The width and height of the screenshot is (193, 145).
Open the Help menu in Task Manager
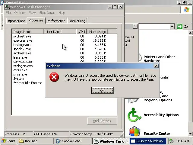(62, 13)
